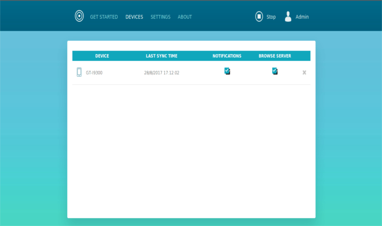Open the GET STARTED tab
The image size is (382, 226).
coord(104,17)
